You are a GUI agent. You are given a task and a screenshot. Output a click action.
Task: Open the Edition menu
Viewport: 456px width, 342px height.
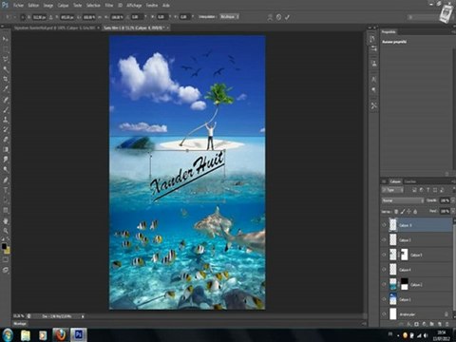point(33,5)
